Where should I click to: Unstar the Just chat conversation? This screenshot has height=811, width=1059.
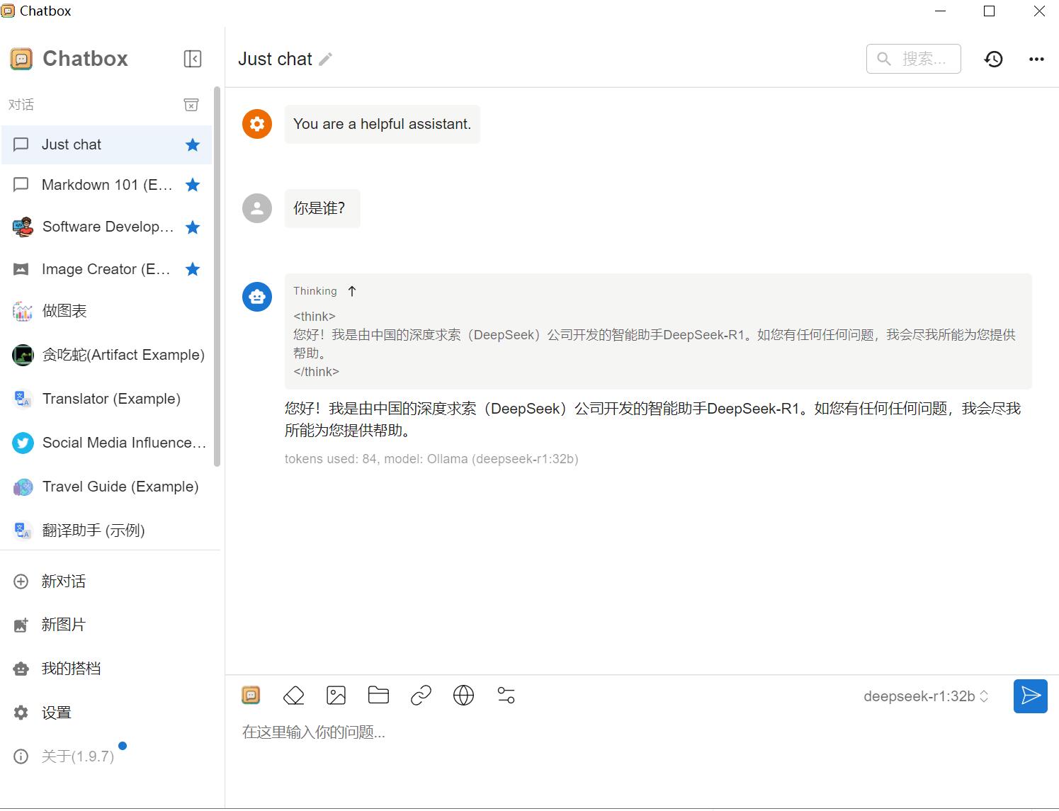pyautogui.click(x=193, y=144)
